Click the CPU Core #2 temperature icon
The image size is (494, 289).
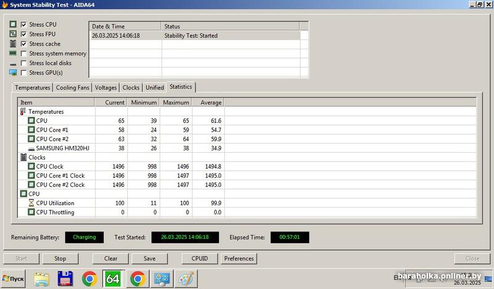pos(31,139)
